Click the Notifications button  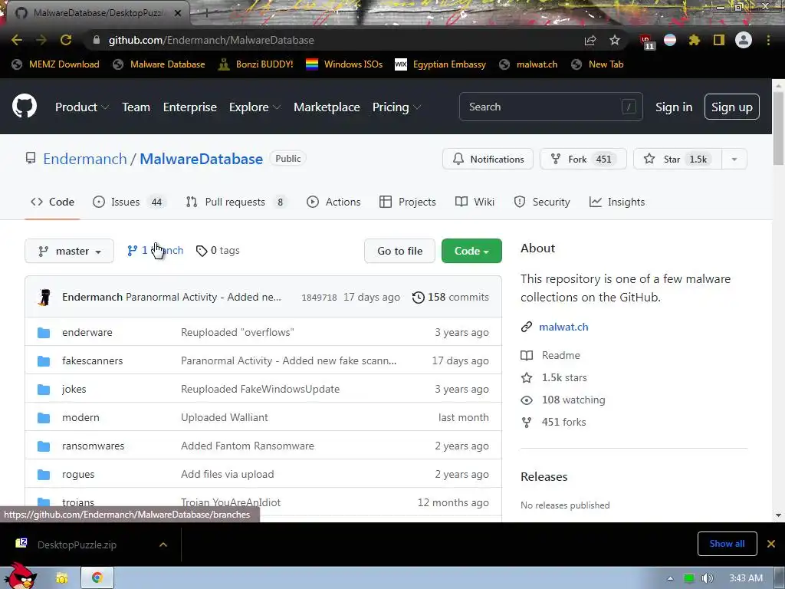pos(488,160)
